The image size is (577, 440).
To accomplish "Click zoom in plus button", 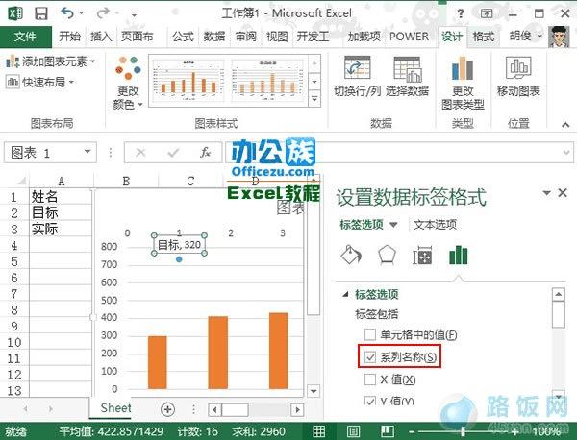I will [516, 431].
